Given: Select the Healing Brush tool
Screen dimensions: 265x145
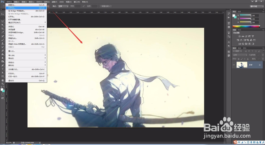Looking at the screenshot, I should 3,36.
